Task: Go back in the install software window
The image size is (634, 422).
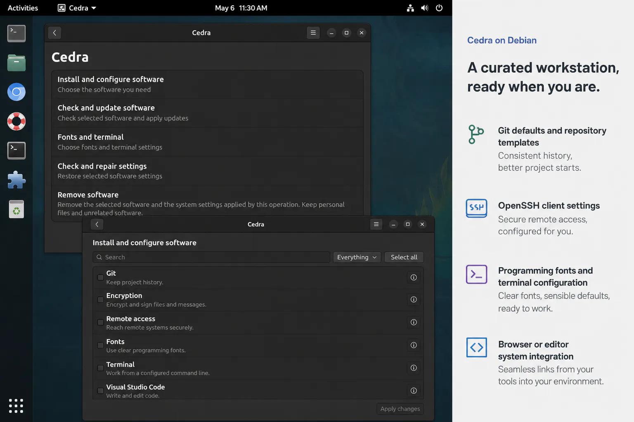Action: click(97, 224)
